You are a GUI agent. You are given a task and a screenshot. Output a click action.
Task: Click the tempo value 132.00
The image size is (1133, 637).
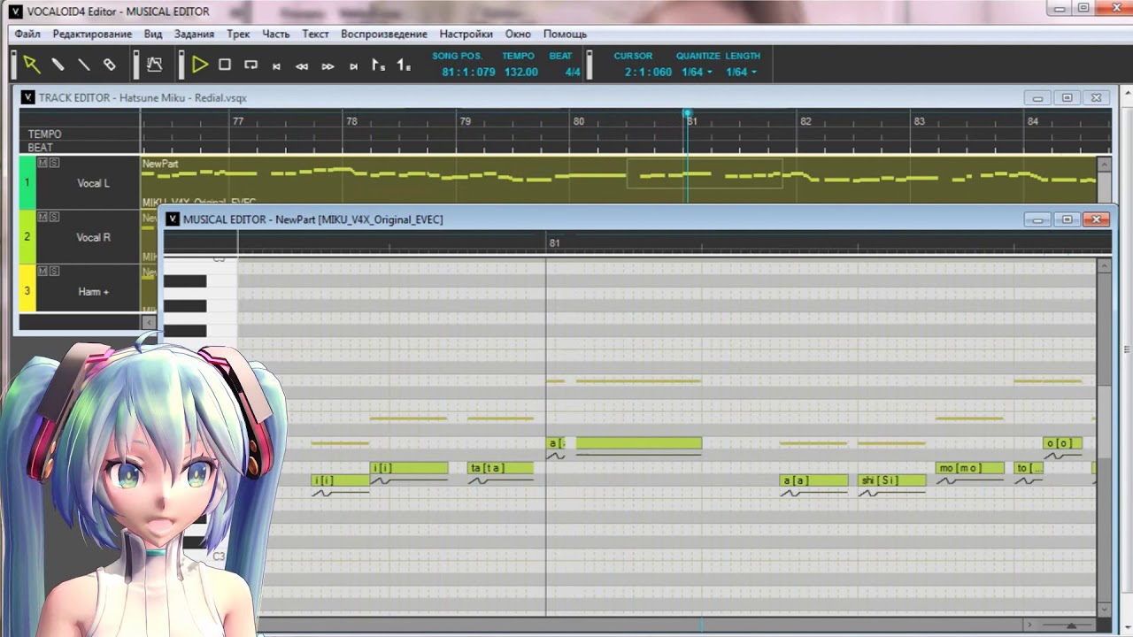pyautogui.click(x=521, y=72)
